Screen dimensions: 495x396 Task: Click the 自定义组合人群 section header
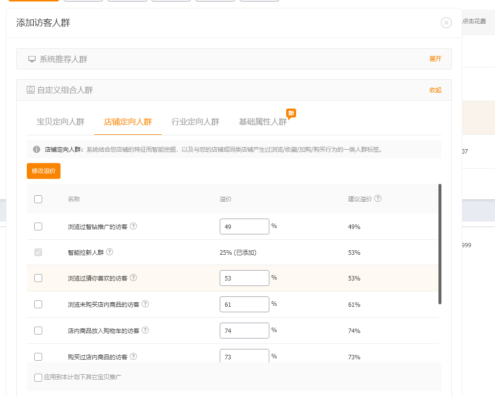click(x=64, y=90)
